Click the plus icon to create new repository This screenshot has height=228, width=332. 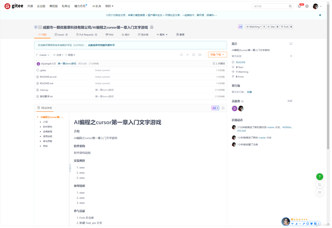[307, 6]
